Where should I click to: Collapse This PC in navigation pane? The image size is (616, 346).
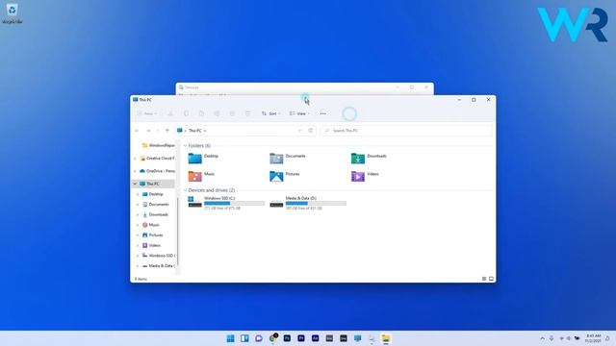click(x=135, y=184)
